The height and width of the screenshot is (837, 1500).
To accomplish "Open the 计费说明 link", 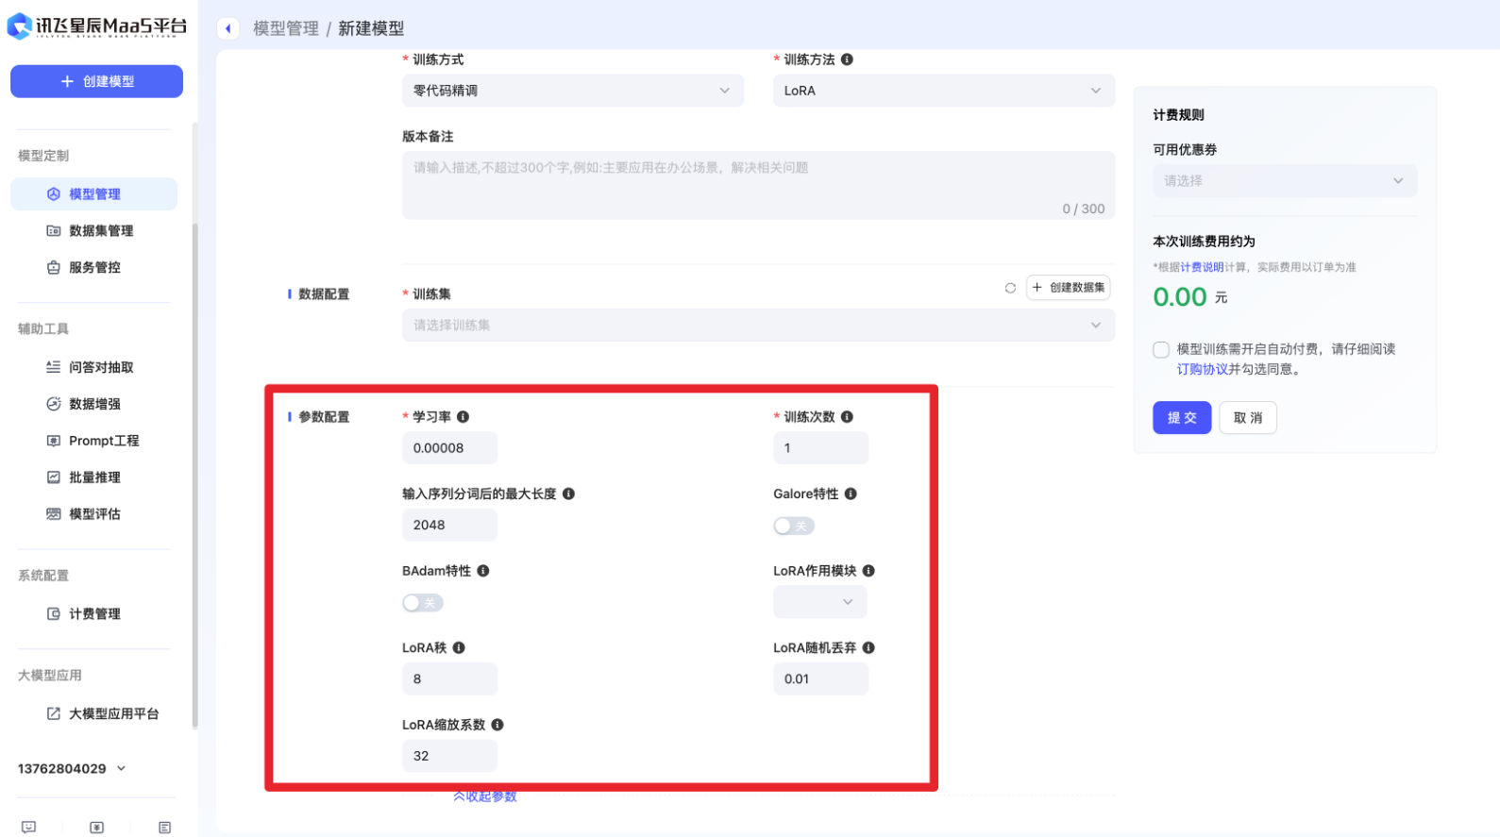I will [x=1202, y=267].
